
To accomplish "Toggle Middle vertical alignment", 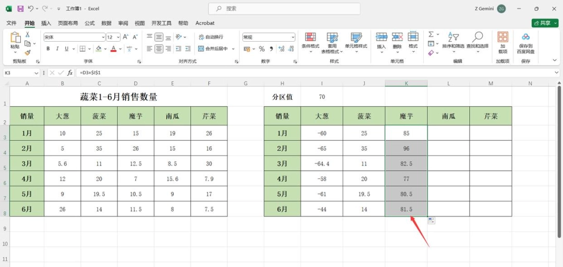I will [159, 37].
